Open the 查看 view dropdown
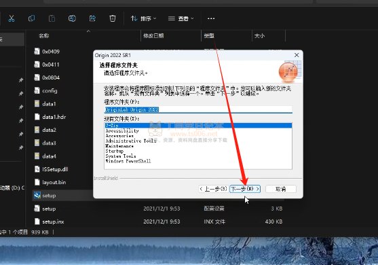The height and width of the screenshot is (265, 378). [181, 18]
